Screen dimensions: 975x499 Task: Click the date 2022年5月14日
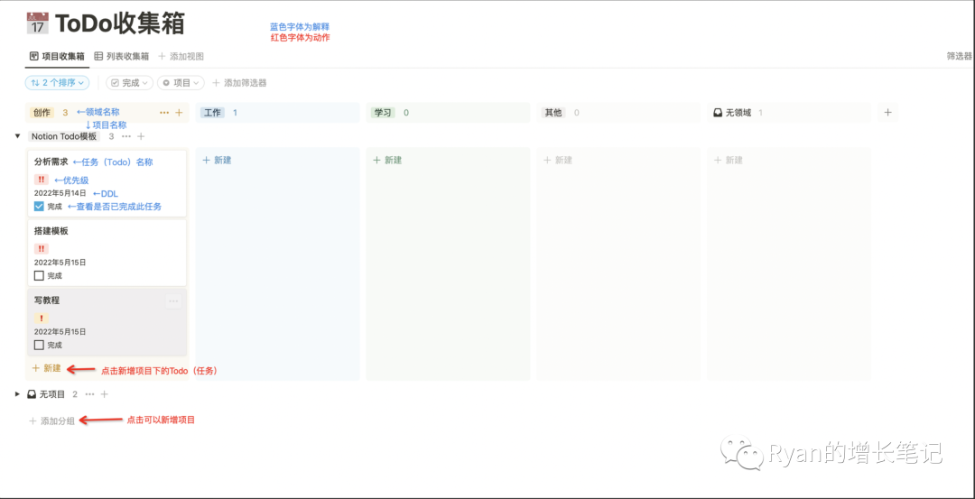coord(60,193)
